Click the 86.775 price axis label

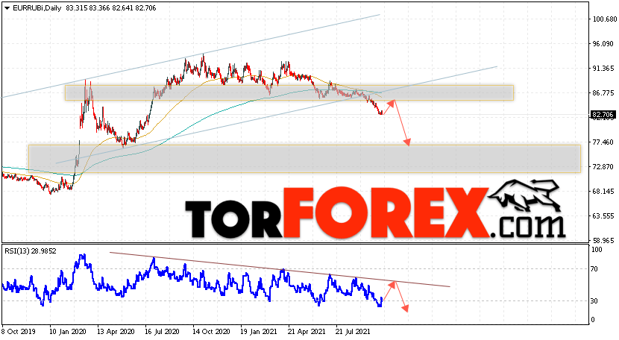tap(604, 92)
